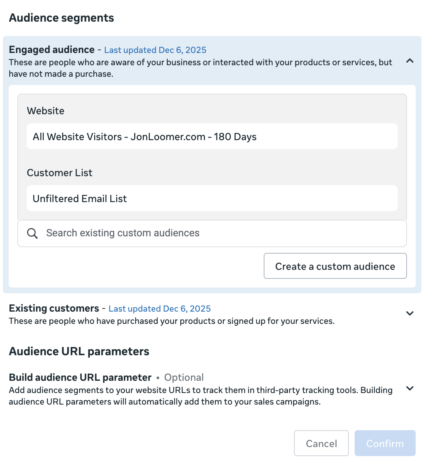425x464 pixels.
Task: Click the Existing customers section title
Action: click(54, 308)
